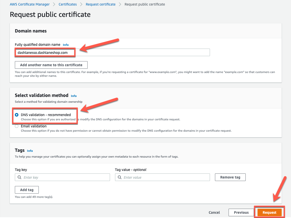This screenshot has height=218, width=291.
Task: Click the Tag value input field
Action: tap(162, 177)
